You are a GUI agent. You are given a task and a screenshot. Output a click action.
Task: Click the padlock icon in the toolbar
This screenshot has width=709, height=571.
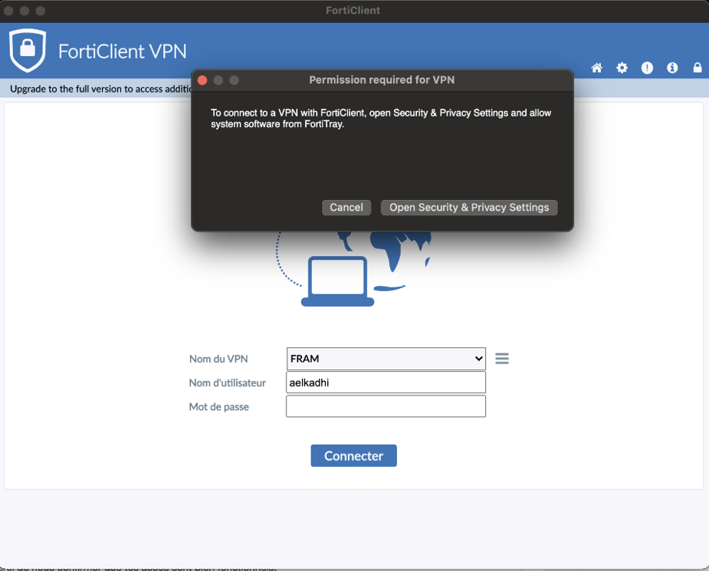point(698,67)
